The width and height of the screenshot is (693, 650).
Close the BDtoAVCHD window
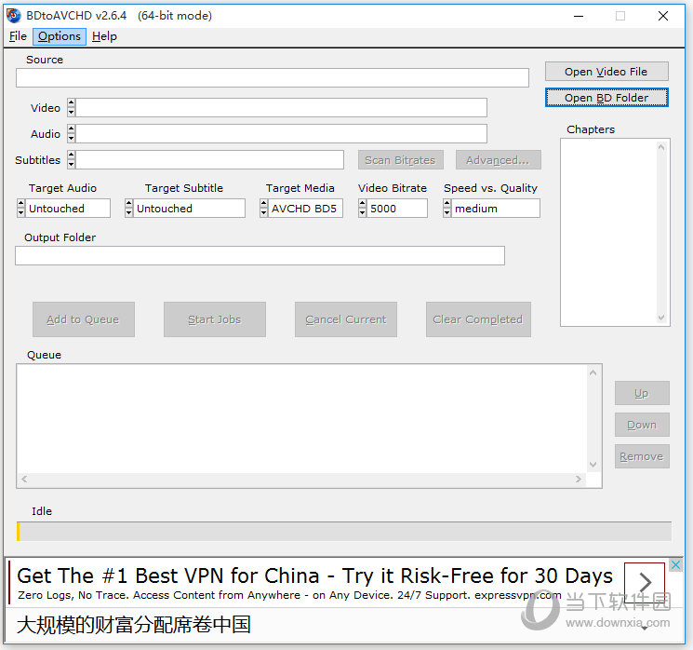[x=663, y=16]
